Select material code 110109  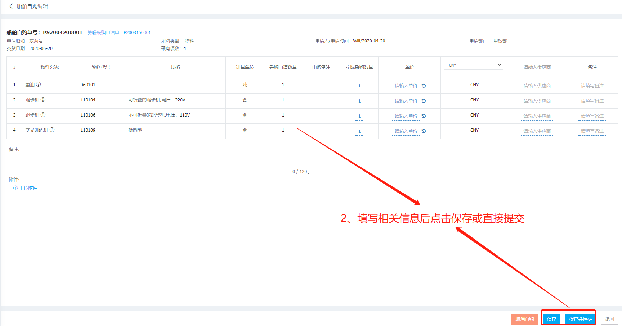pyautogui.click(x=88, y=130)
